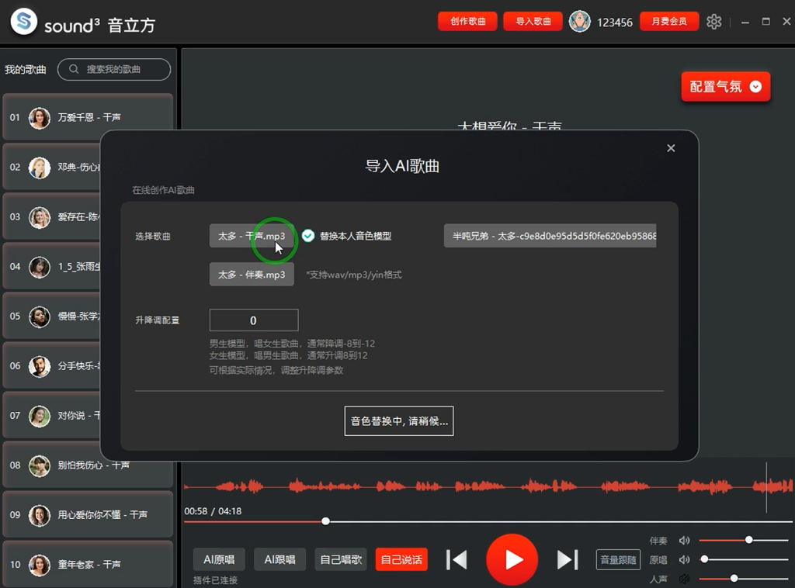795x588 pixels.
Task: Select the 导入歌曲 menu item
Action: 533,22
